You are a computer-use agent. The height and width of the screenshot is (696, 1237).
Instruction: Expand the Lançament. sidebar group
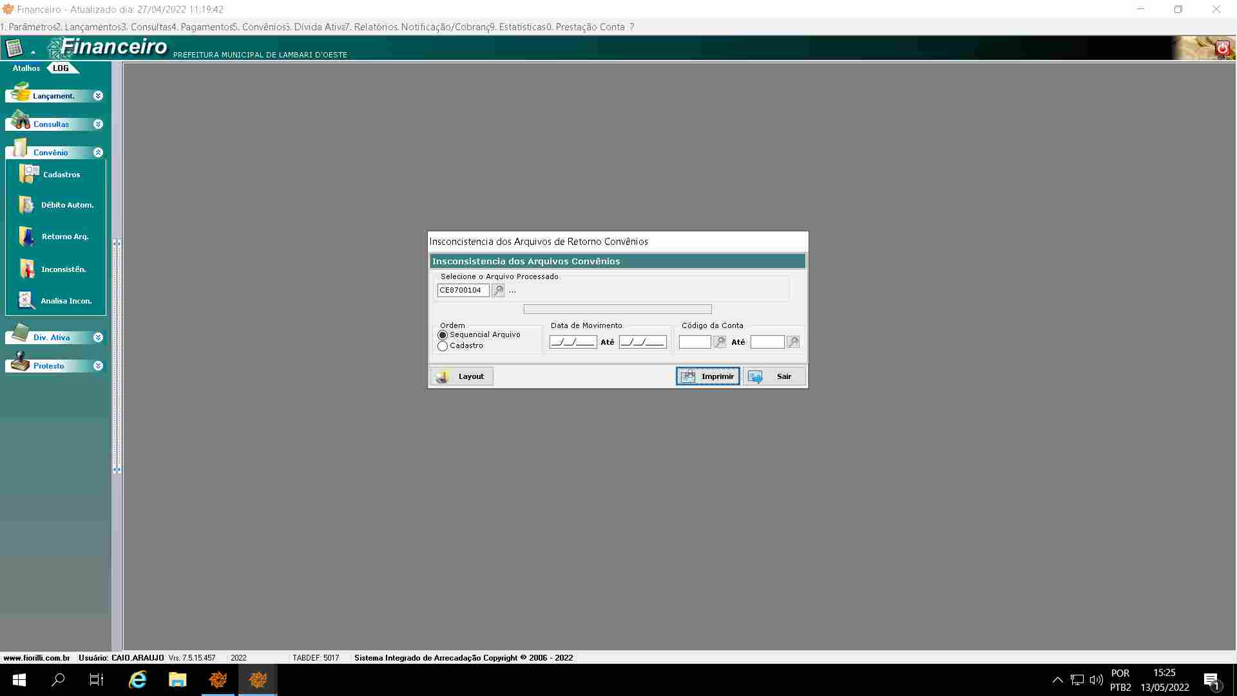pos(98,96)
